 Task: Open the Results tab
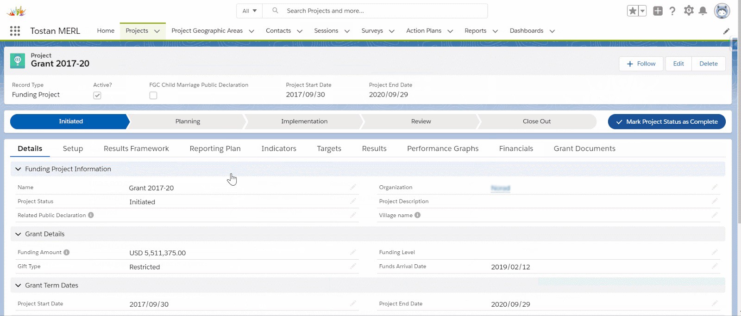click(374, 148)
